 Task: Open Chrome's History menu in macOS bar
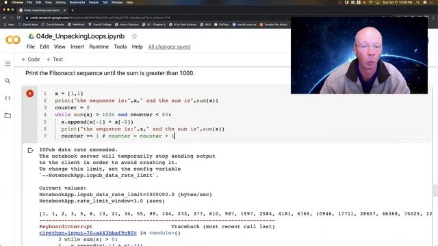coord(61,2)
